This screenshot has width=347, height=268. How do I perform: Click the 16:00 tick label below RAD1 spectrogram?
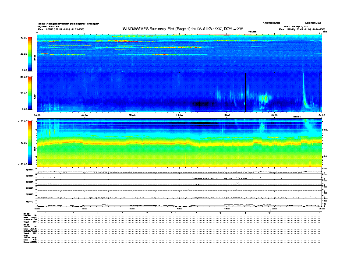[227, 115]
